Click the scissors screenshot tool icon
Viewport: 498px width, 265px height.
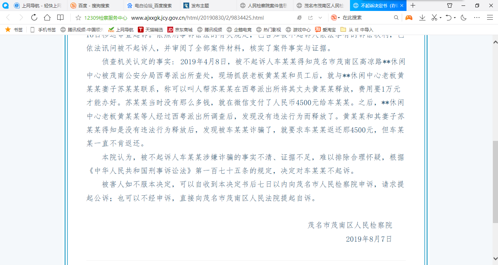[x=434, y=18]
